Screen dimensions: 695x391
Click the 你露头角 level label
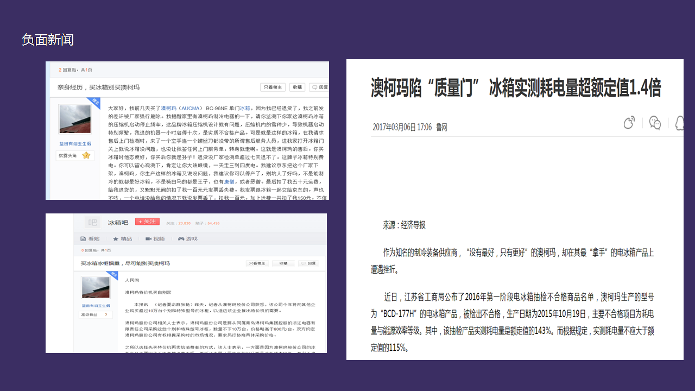coord(69,156)
